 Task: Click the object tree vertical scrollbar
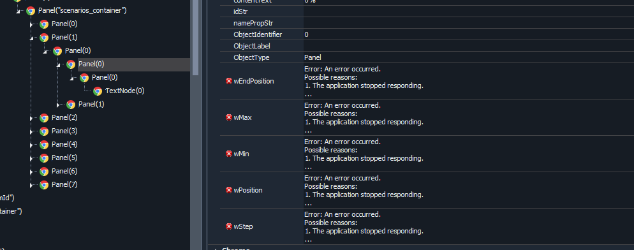point(196,36)
